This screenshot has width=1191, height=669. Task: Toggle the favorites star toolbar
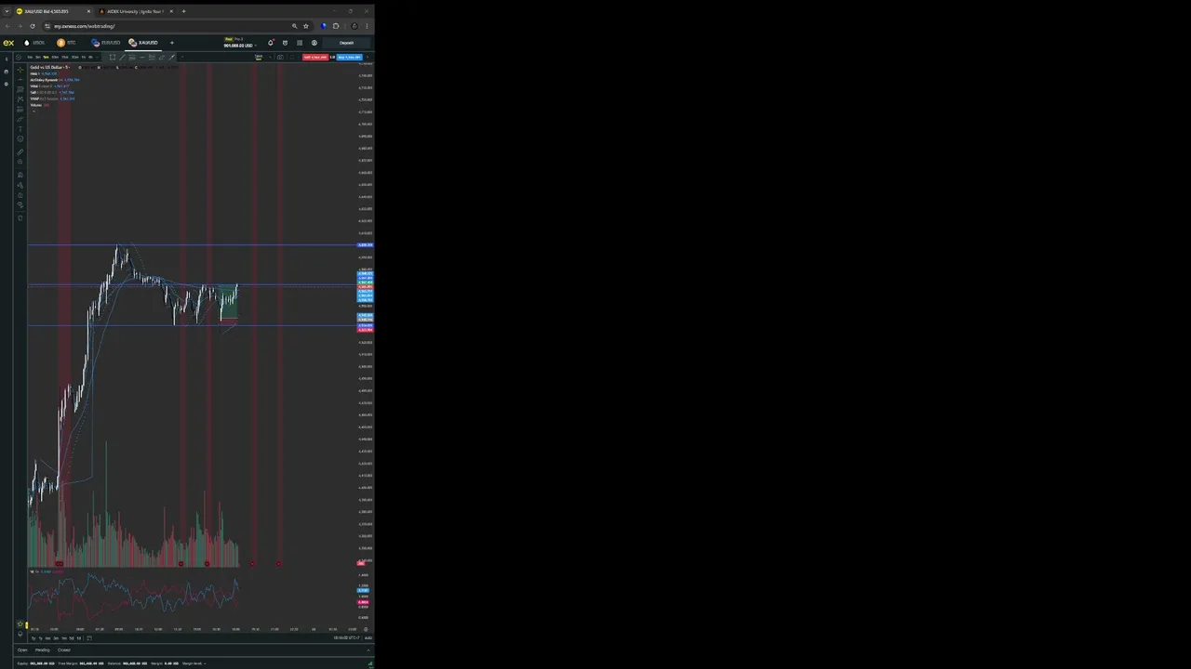[20, 624]
